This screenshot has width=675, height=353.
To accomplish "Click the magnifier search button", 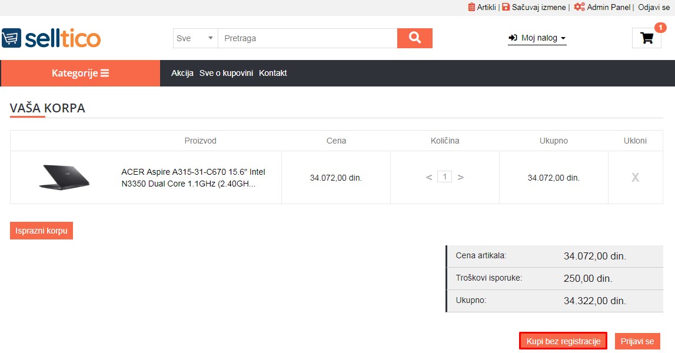I will (x=414, y=38).
